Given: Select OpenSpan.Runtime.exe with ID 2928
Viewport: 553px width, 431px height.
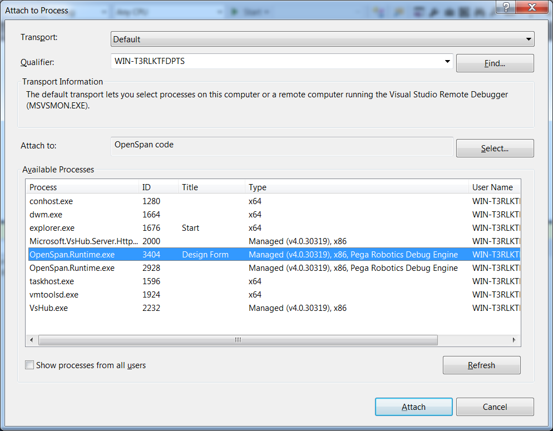Looking at the screenshot, I should tap(72, 268).
